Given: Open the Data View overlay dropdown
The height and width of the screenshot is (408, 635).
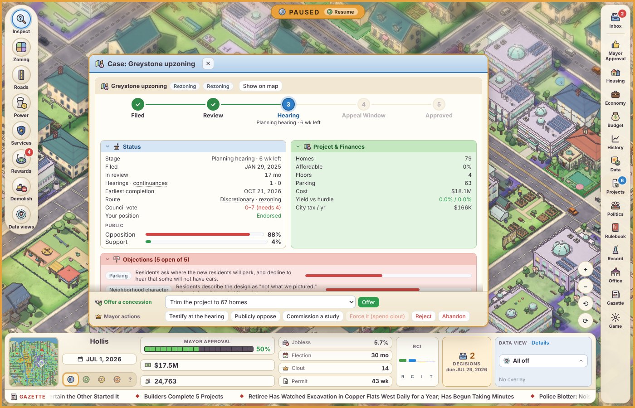Looking at the screenshot, I should pos(543,361).
